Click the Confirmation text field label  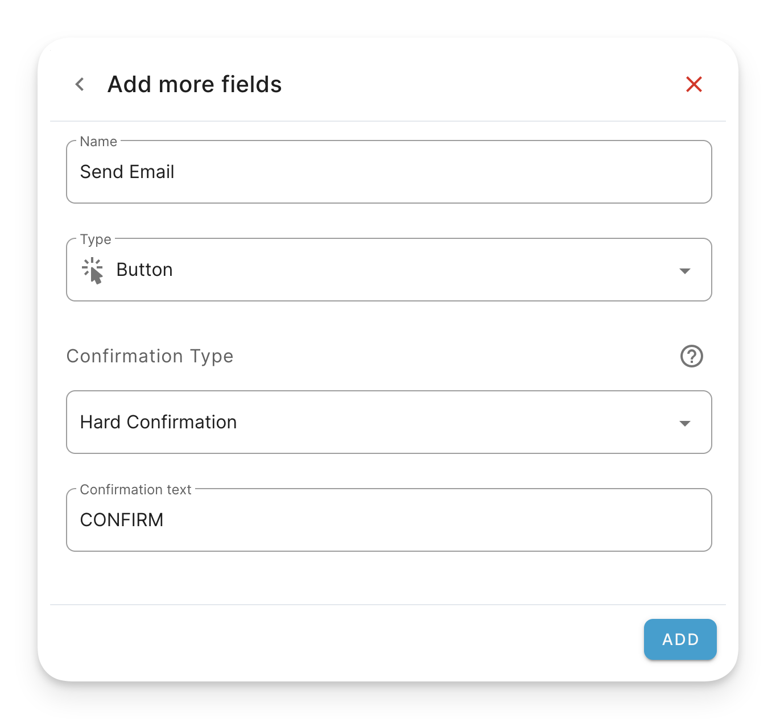(x=135, y=489)
